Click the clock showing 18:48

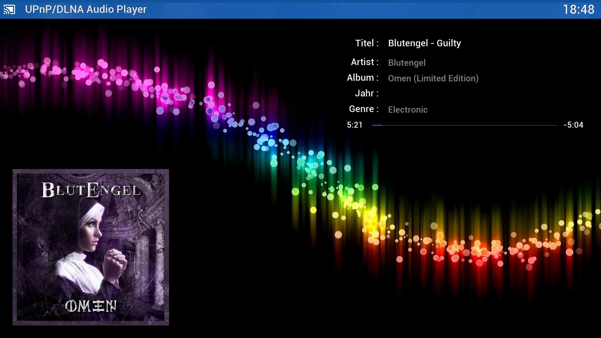578,9
